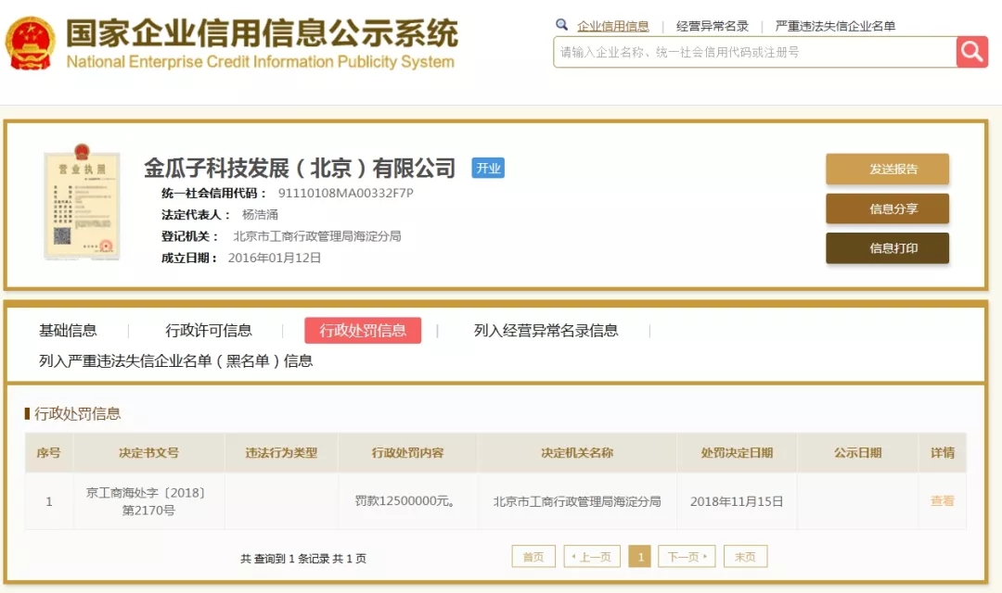1002x593 pixels.
Task: Switch to the 列入经营异常名录信息 tab
Action: (x=546, y=331)
